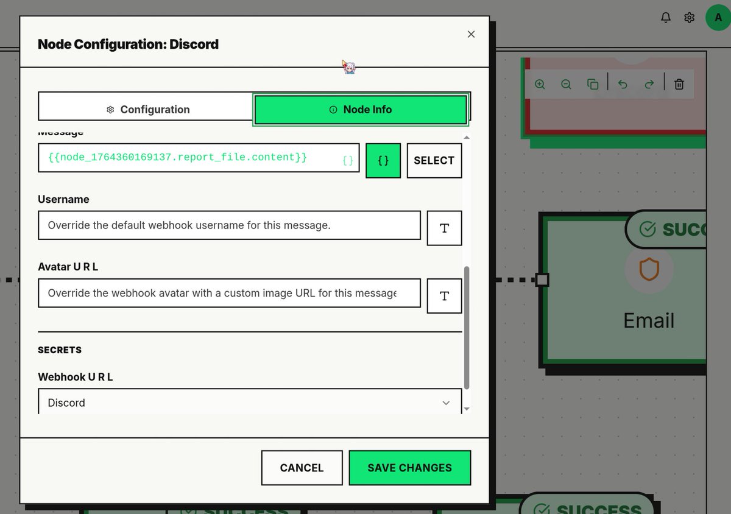Click the dialog scrollbar thumb

point(467,327)
